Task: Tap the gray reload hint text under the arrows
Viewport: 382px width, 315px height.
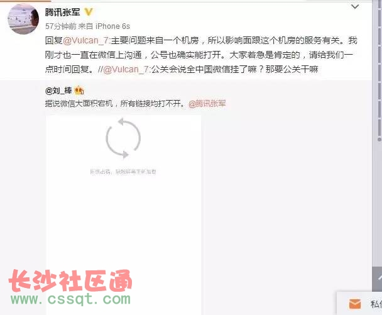Action: [123, 172]
